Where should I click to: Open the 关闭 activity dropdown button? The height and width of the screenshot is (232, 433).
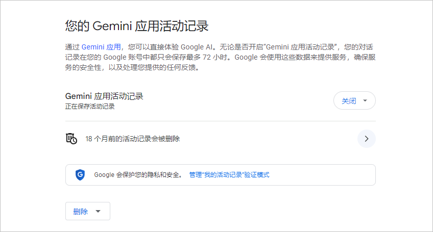[x=354, y=101]
